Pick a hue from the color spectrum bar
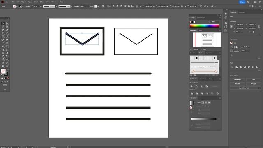Image resolution: width=263 pixels, height=148 pixels. pos(205,26)
